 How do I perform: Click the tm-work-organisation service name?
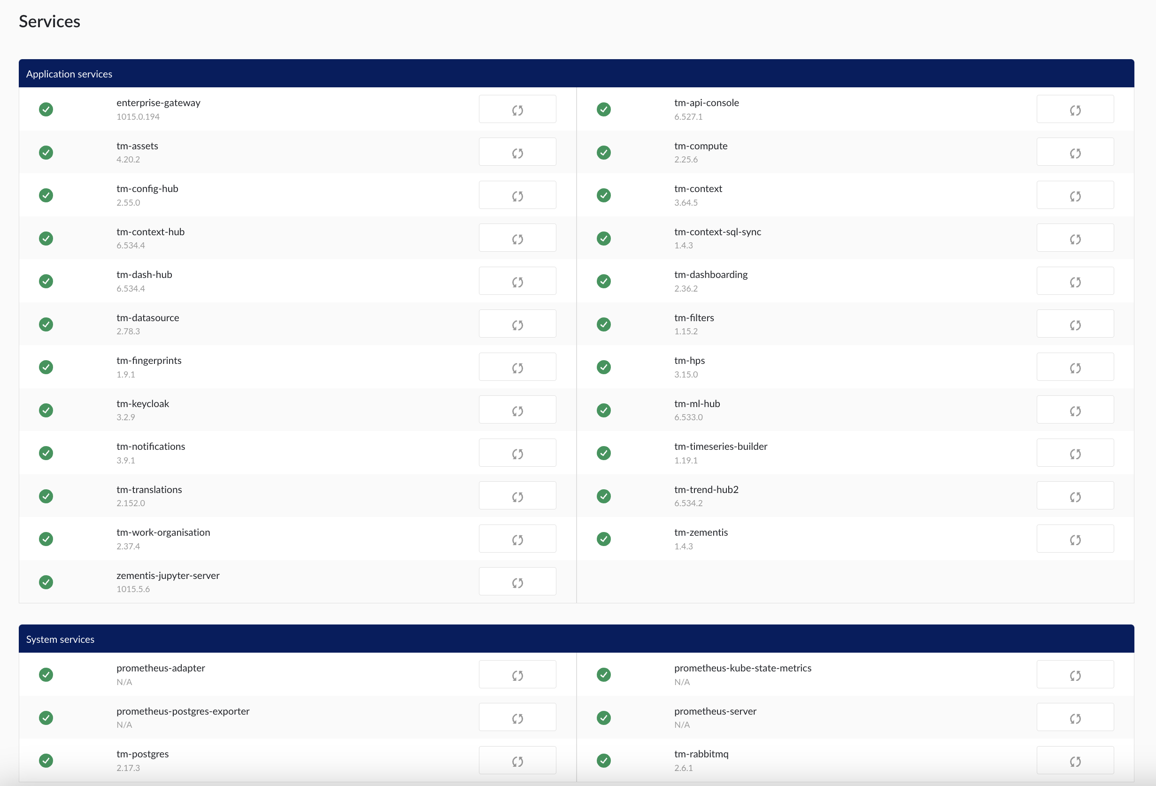(x=163, y=532)
